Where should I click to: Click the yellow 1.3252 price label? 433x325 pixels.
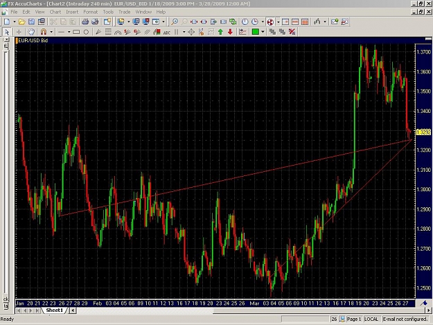point(423,132)
